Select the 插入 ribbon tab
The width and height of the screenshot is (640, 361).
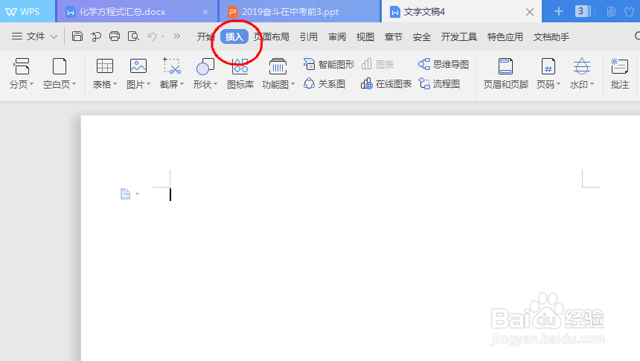click(234, 36)
